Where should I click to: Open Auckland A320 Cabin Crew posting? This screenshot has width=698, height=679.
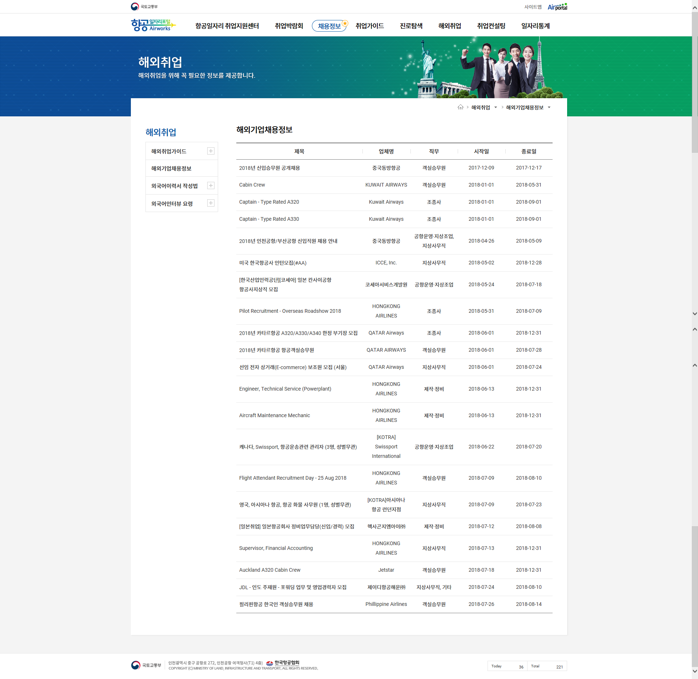pyautogui.click(x=270, y=570)
